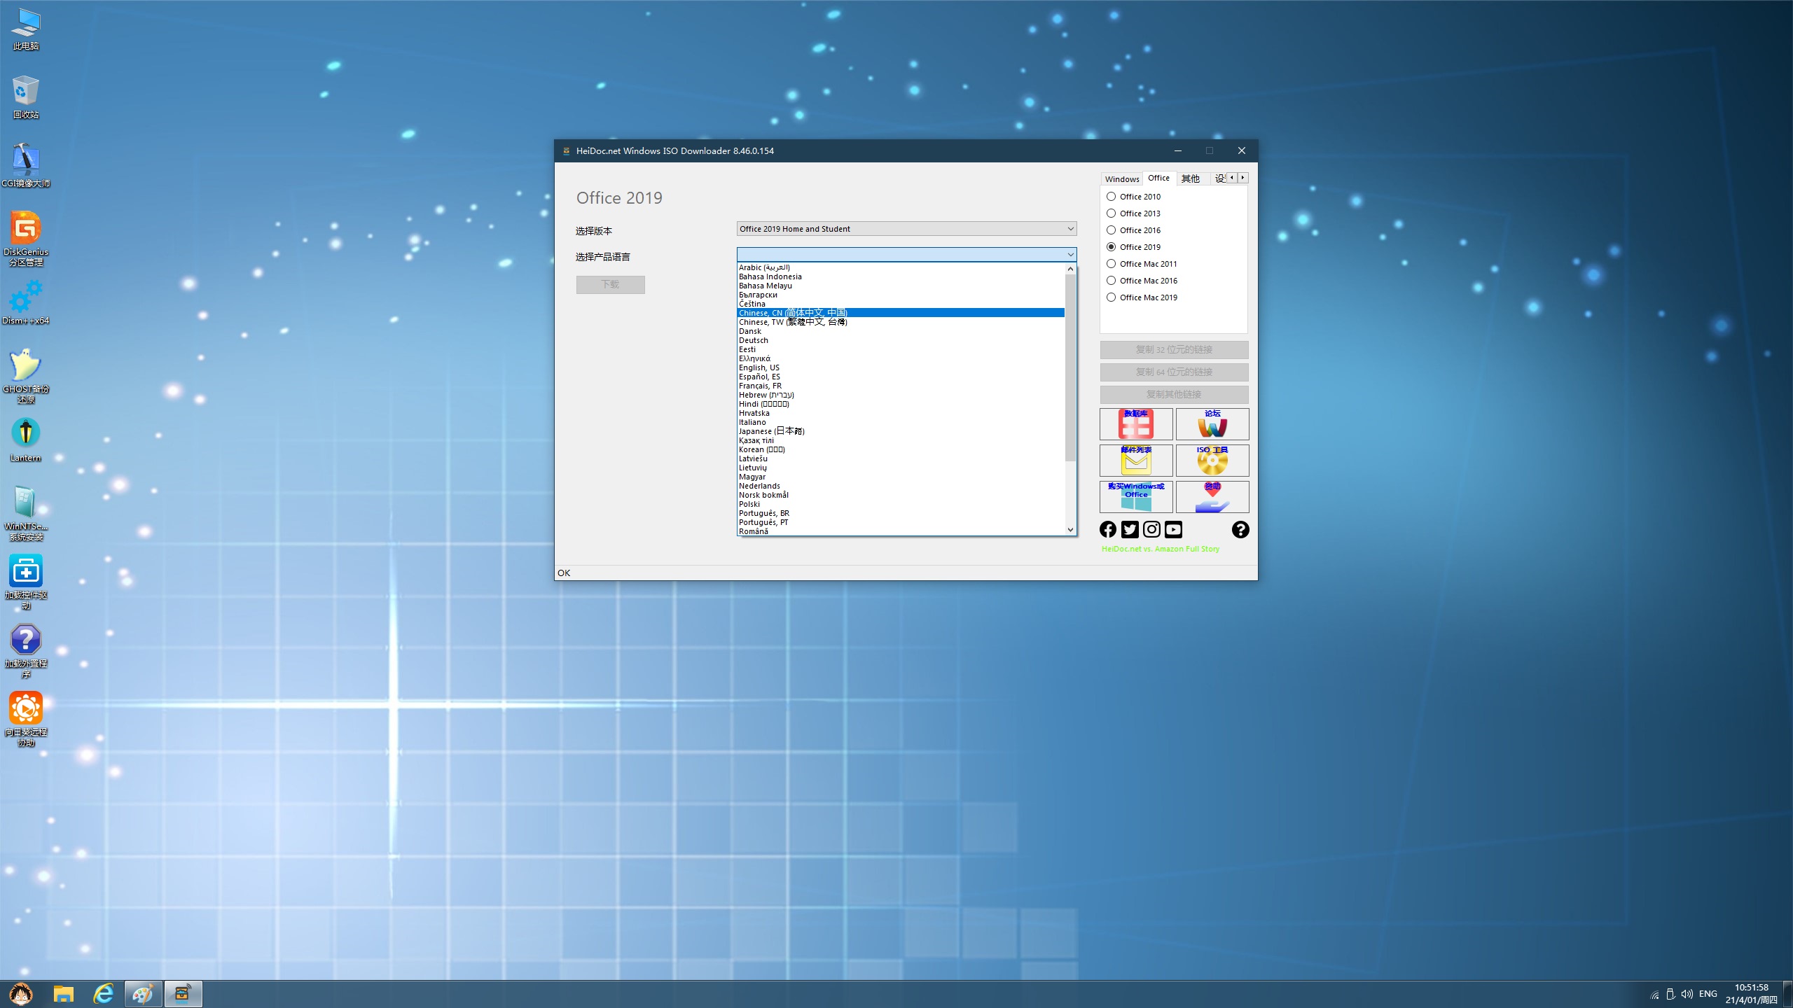
Task: Select CGI镜像大师 desktop icon
Action: coord(26,166)
